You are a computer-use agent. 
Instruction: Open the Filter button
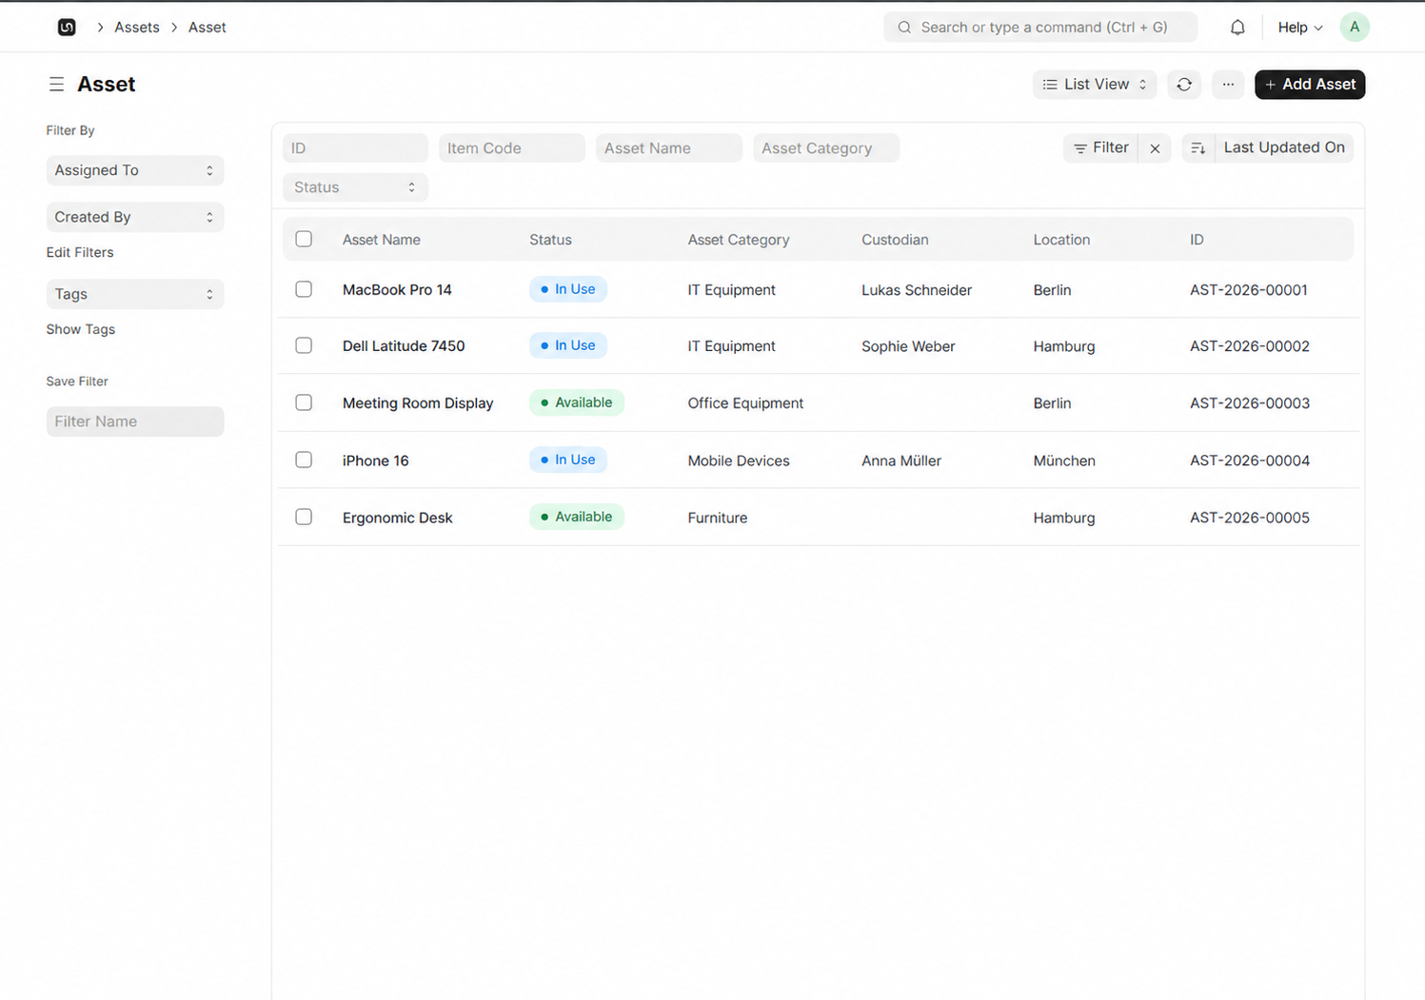1100,147
